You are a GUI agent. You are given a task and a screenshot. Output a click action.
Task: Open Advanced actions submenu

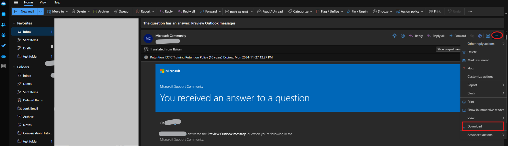coord(483,135)
